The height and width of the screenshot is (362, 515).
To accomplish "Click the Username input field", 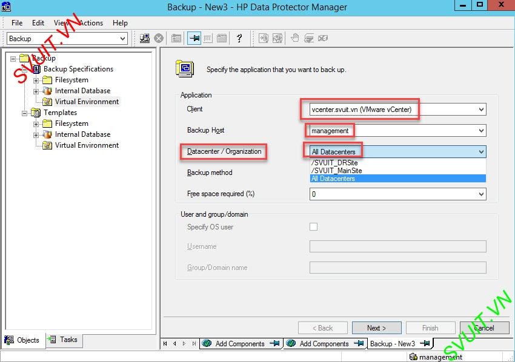I will 397,246.
